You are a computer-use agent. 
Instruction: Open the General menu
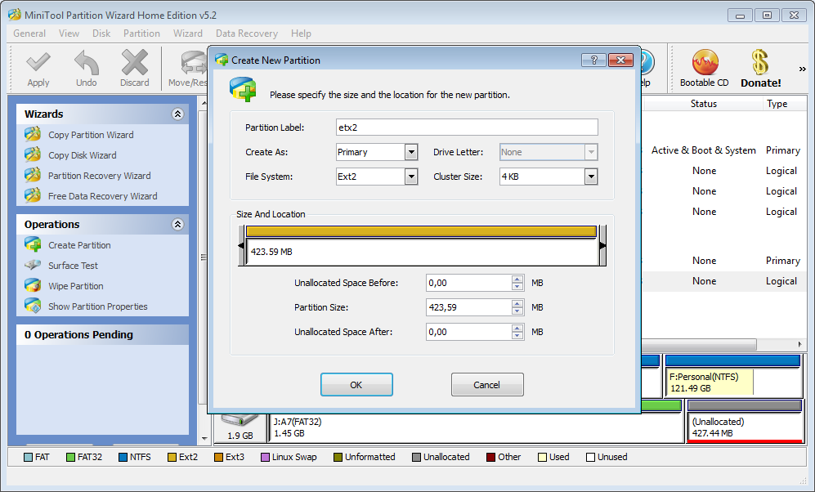29,34
